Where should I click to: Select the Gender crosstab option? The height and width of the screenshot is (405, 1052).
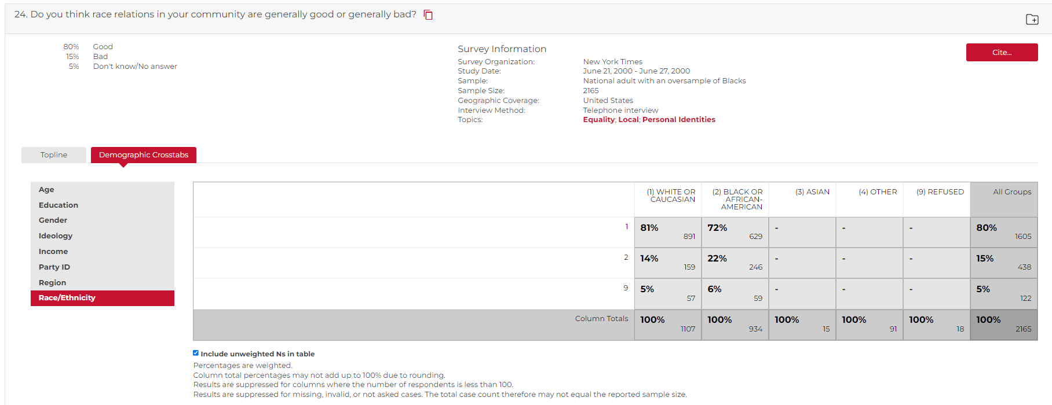tap(53, 220)
